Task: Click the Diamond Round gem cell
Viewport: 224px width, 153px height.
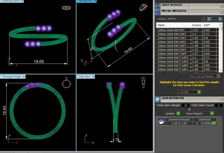Action: pos(179,119)
